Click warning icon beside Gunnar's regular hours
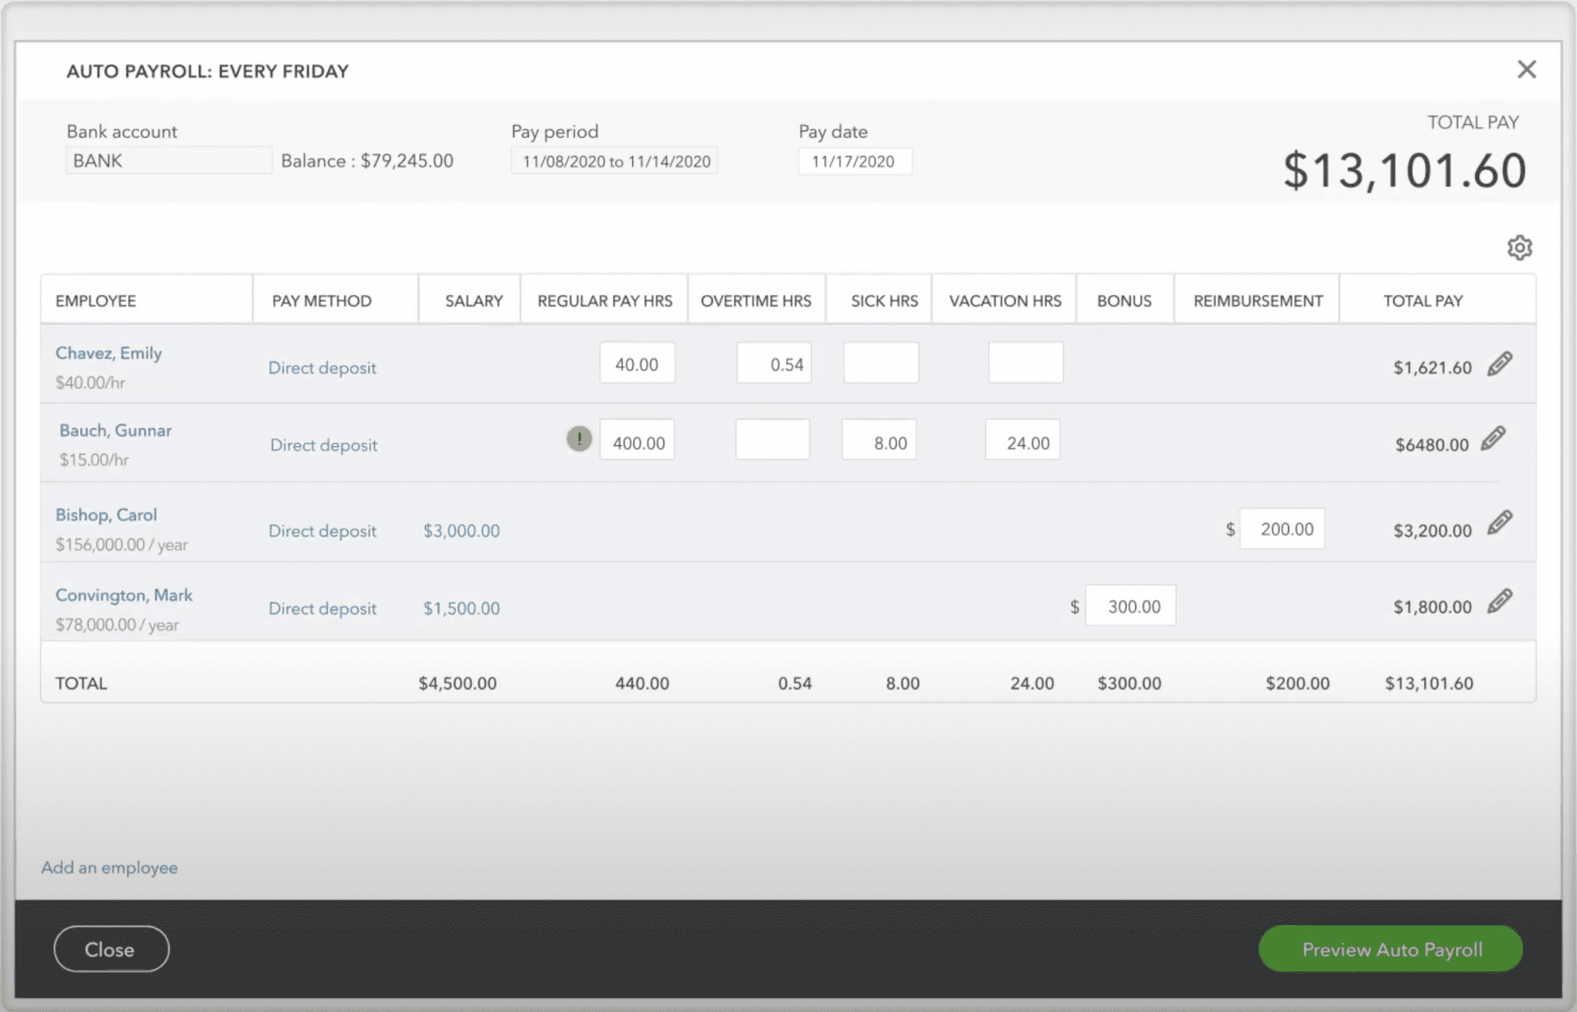This screenshot has height=1012, width=1577. (x=578, y=439)
